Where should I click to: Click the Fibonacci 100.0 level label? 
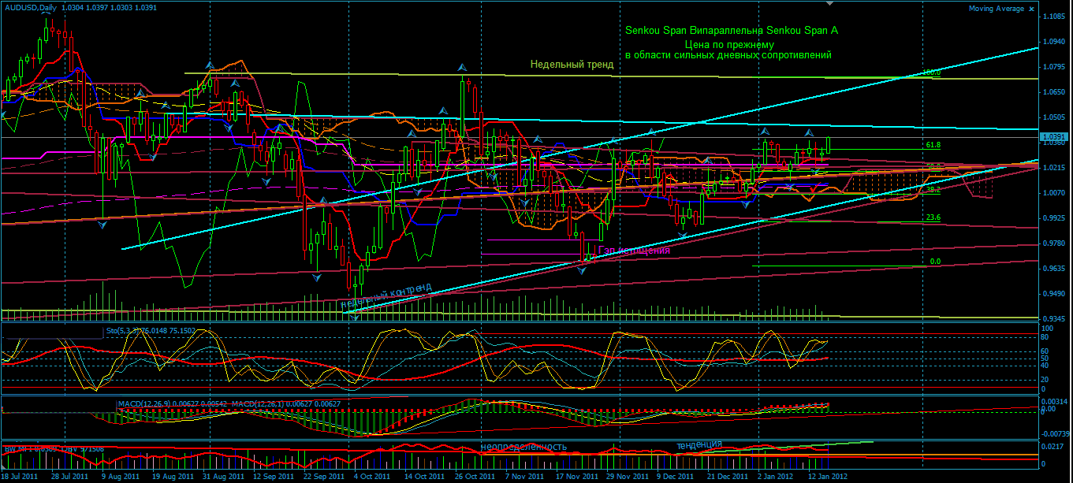(x=932, y=72)
